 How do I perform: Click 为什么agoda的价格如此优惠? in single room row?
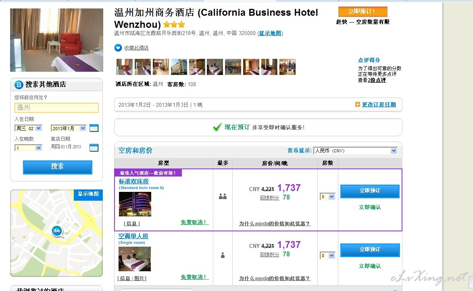[x=275, y=279]
